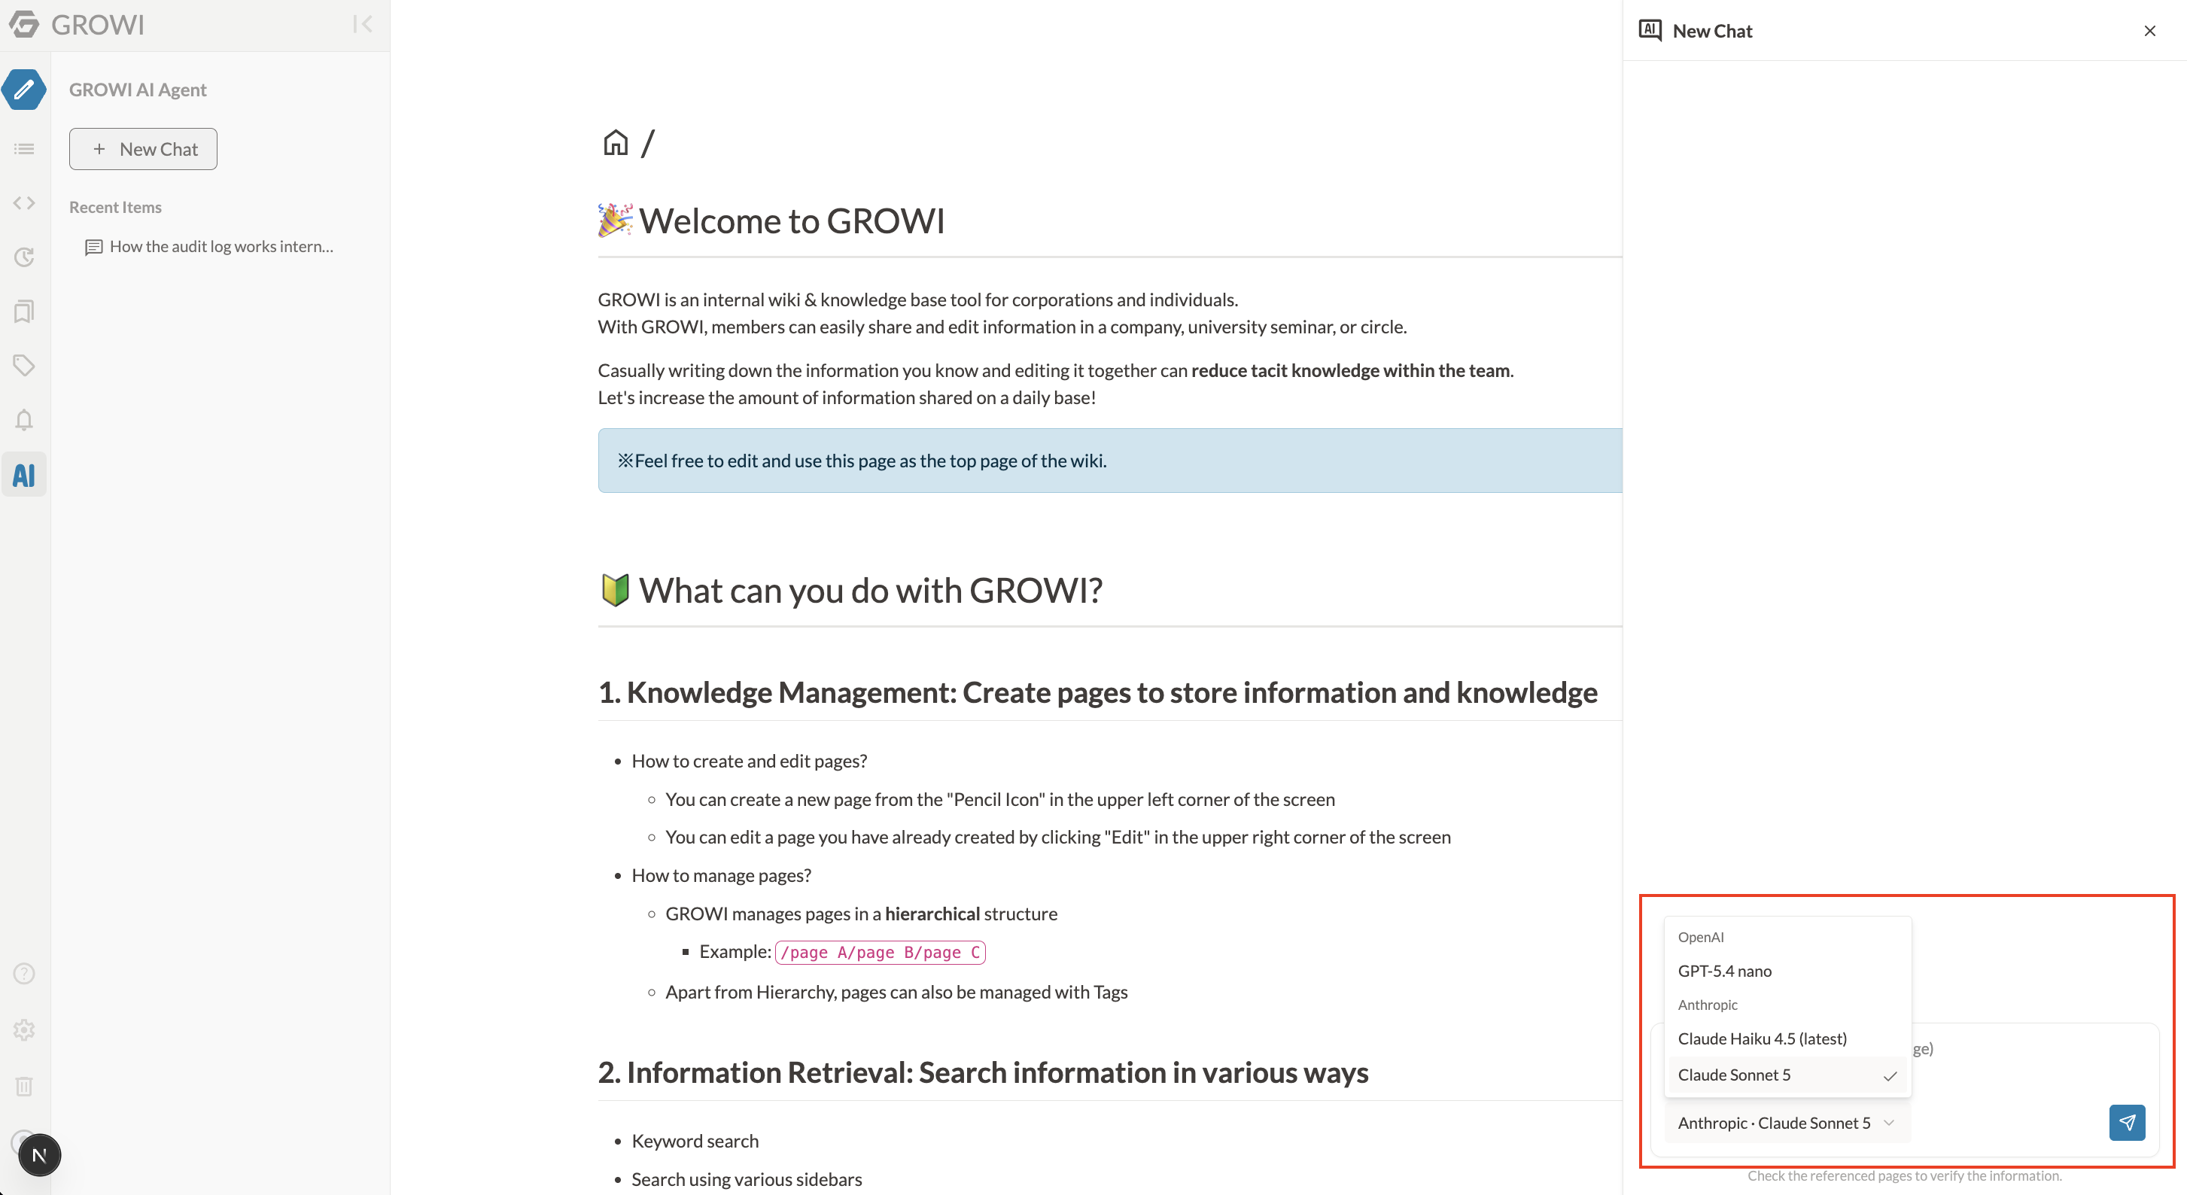2187x1195 pixels.
Task: Click the "1. Knowledge Management" section heading
Action: (1098, 692)
